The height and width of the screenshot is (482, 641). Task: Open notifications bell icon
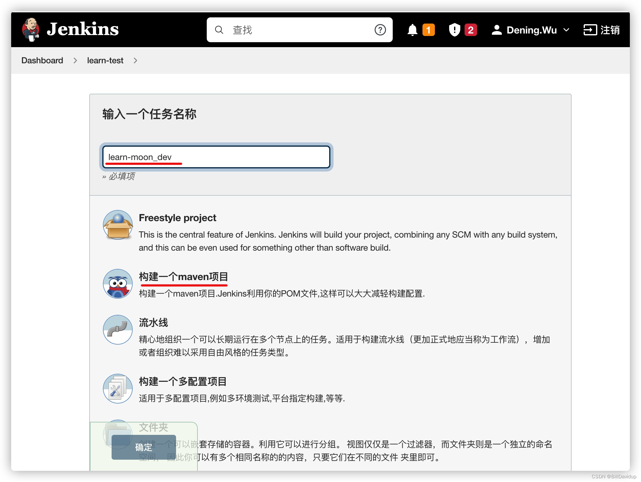coord(413,30)
